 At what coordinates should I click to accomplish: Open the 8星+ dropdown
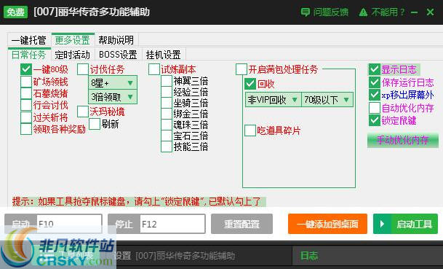click(x=113, y=82)
